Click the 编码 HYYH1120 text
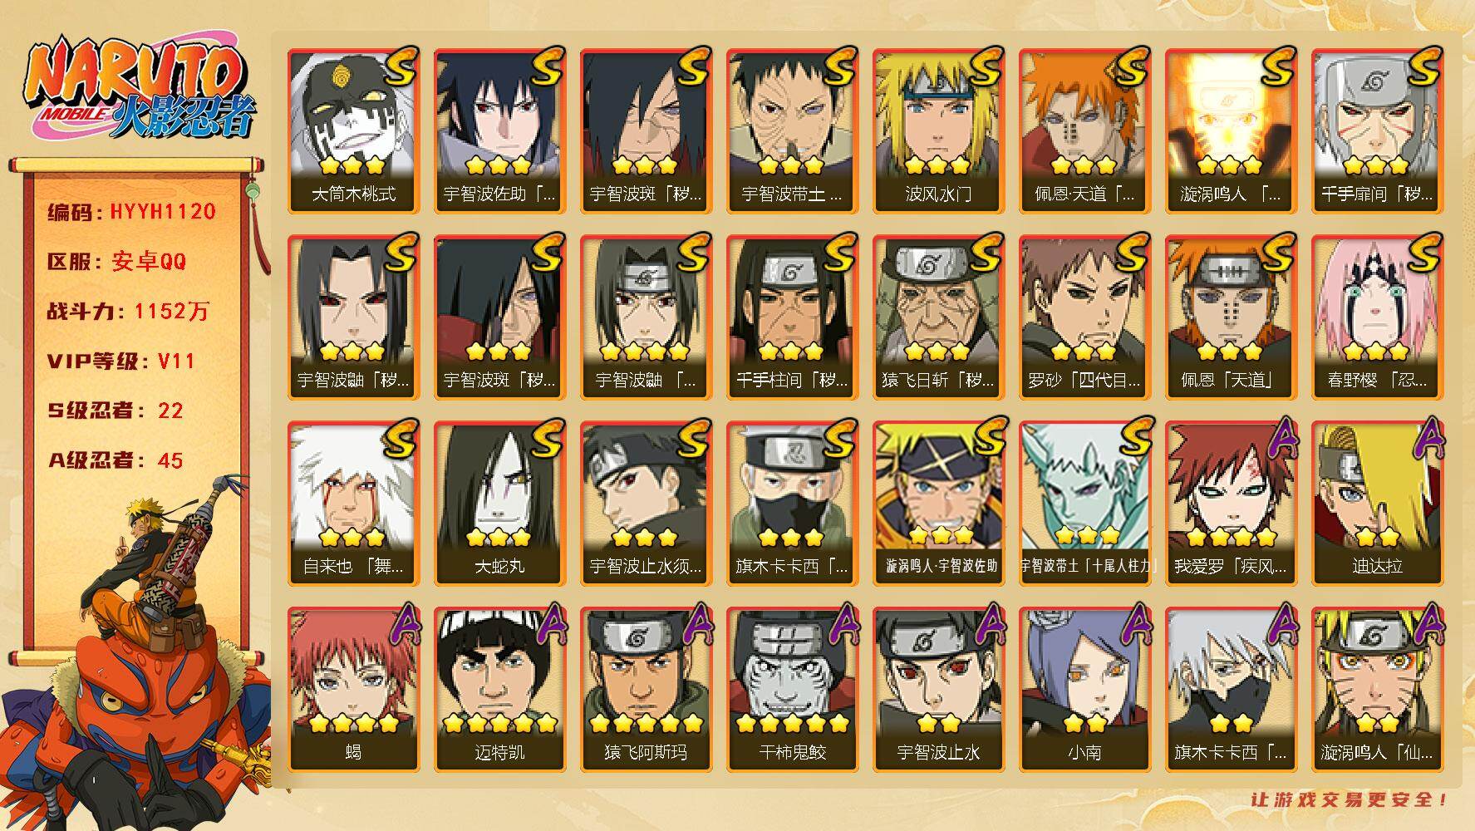The height and width of the screenshot is (831, 1475). (131, 212)
